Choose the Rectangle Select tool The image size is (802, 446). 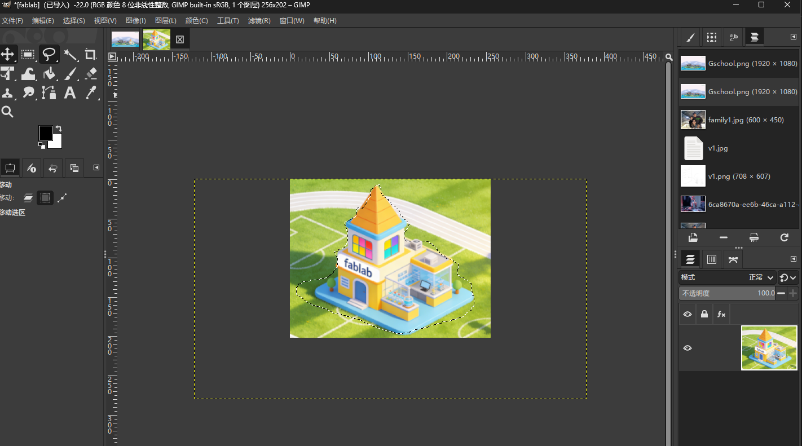click(x=28, y=54)
